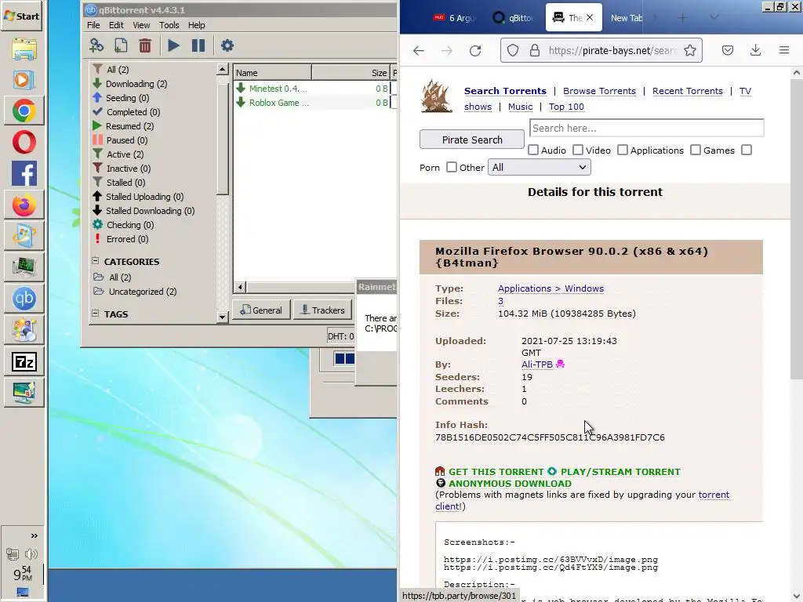803x602 pixels.
Task: Click the add torrent link icon in qBittorrent
Action: click(x=96, y=45)
